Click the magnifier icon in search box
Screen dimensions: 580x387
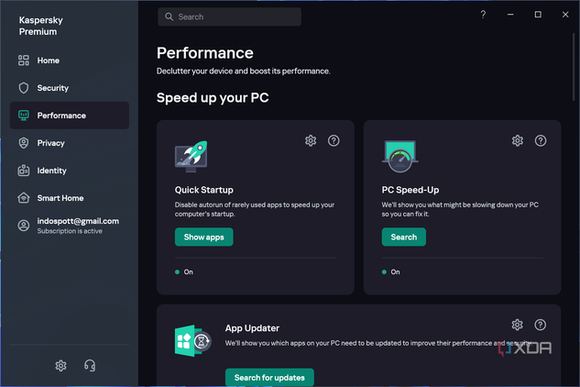pyautogui.click(x=169, y=17)
